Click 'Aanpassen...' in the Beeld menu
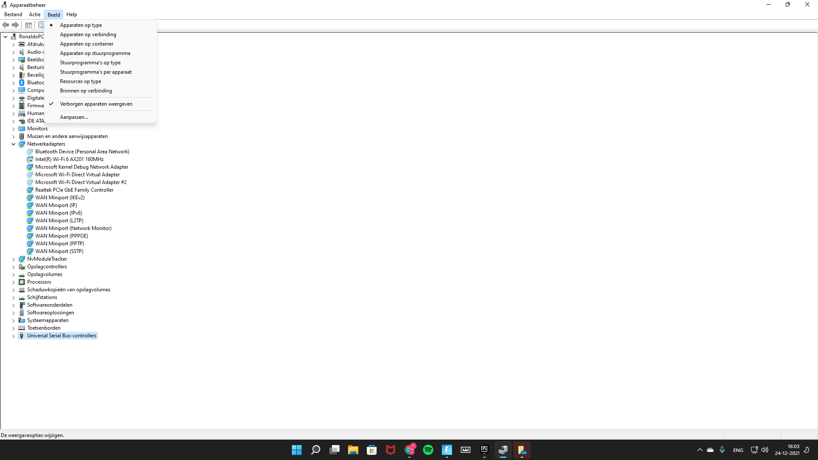The image size is (818, 460). point(74,117)
